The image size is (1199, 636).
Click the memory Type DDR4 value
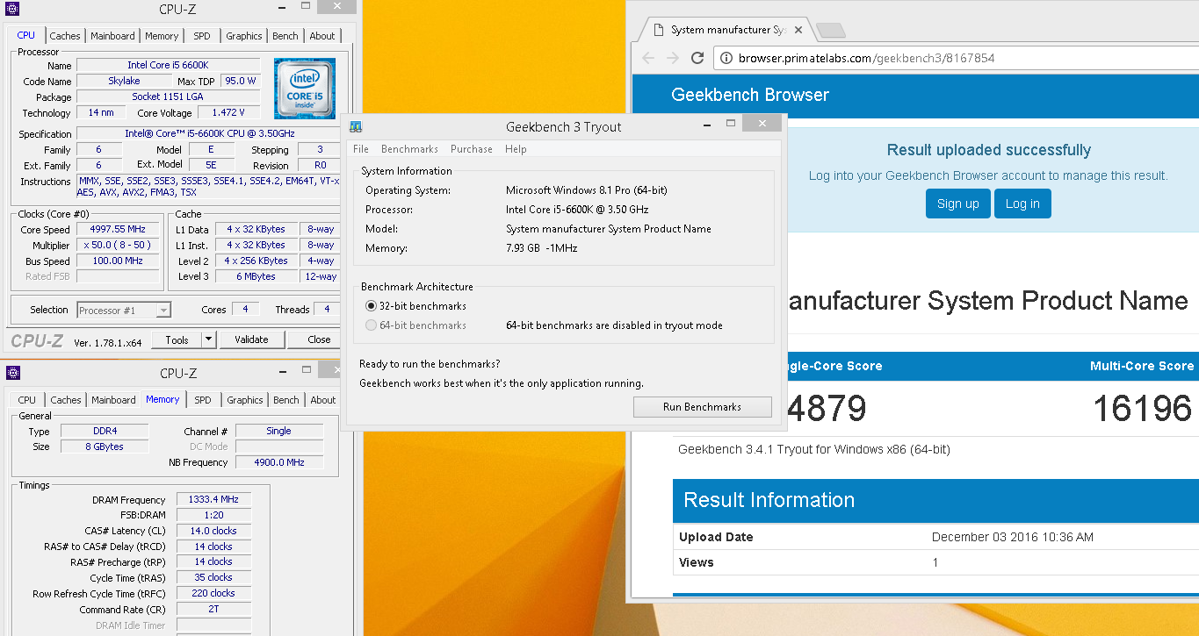point(105,431)
